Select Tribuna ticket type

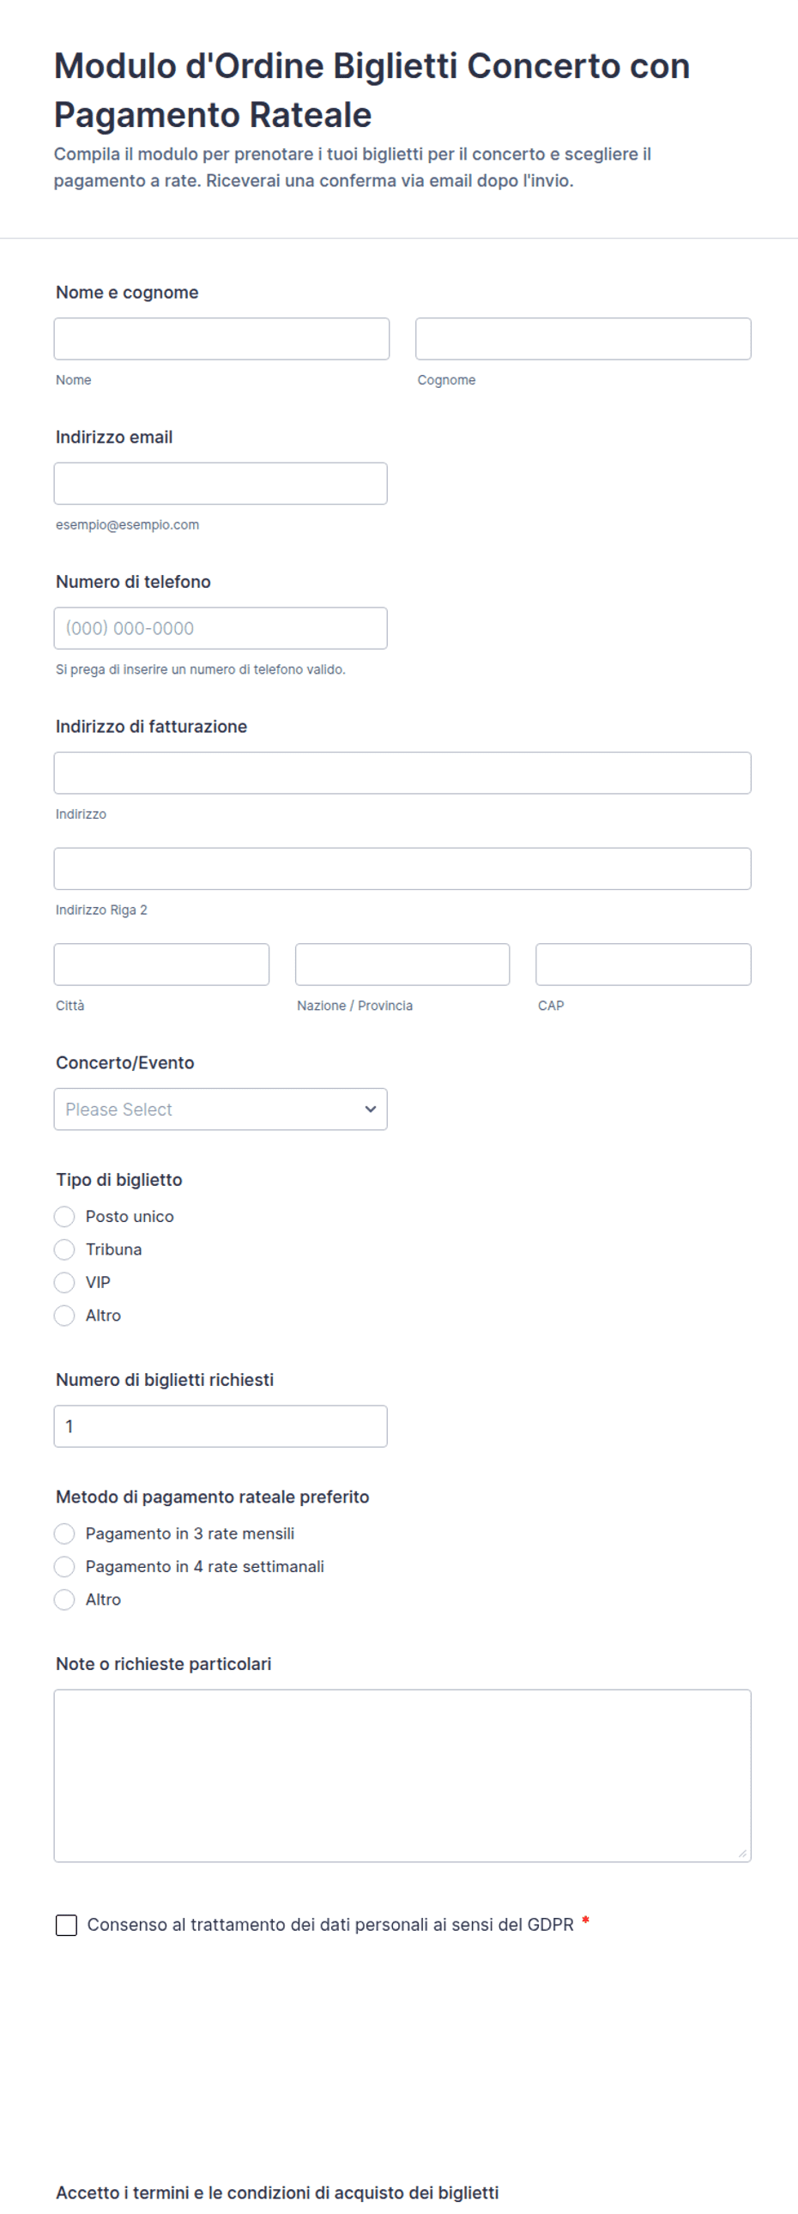point(64,1249)
